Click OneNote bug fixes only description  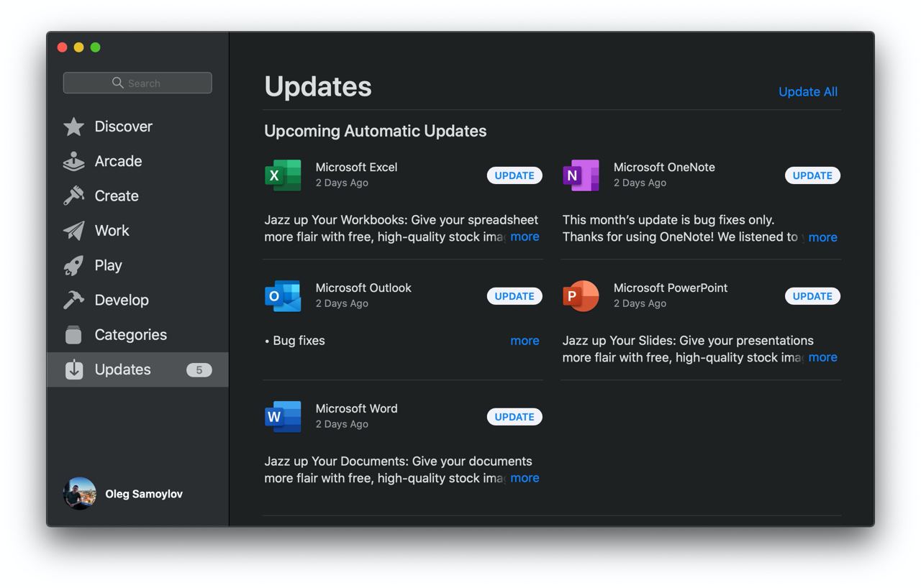click(681, 229)
